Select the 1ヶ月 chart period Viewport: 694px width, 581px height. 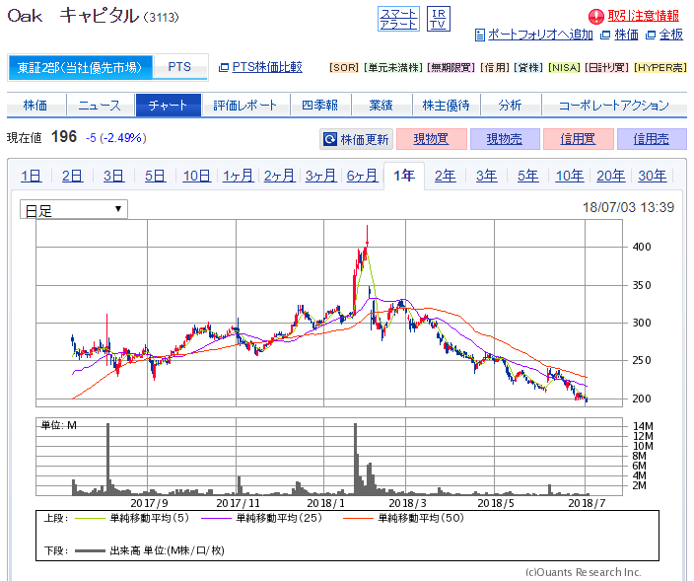(239, 176)
